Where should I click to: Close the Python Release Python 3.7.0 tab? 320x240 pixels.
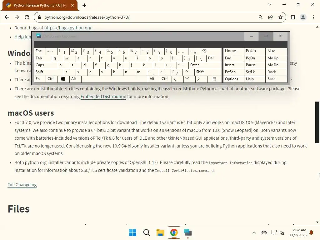pos(72,5)
